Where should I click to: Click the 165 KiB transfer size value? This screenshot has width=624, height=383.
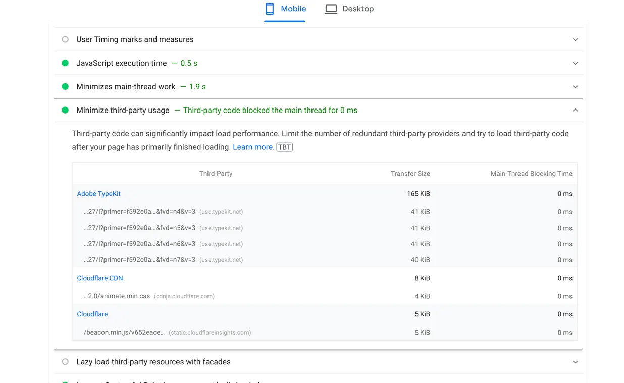point(419,194)
